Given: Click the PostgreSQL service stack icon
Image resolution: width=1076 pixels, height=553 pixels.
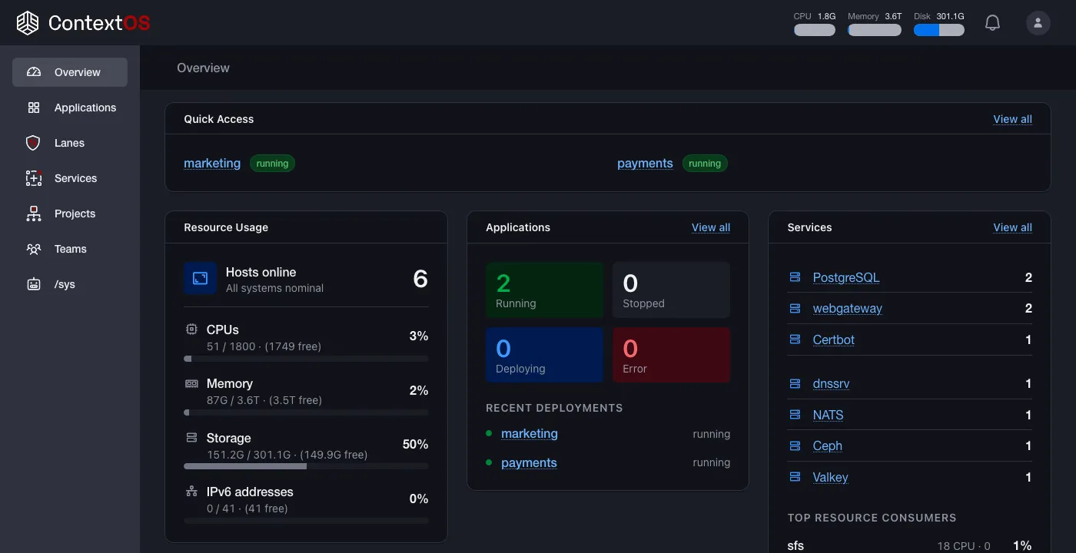Looking at the screenshot, I should (x=795, y=277).
